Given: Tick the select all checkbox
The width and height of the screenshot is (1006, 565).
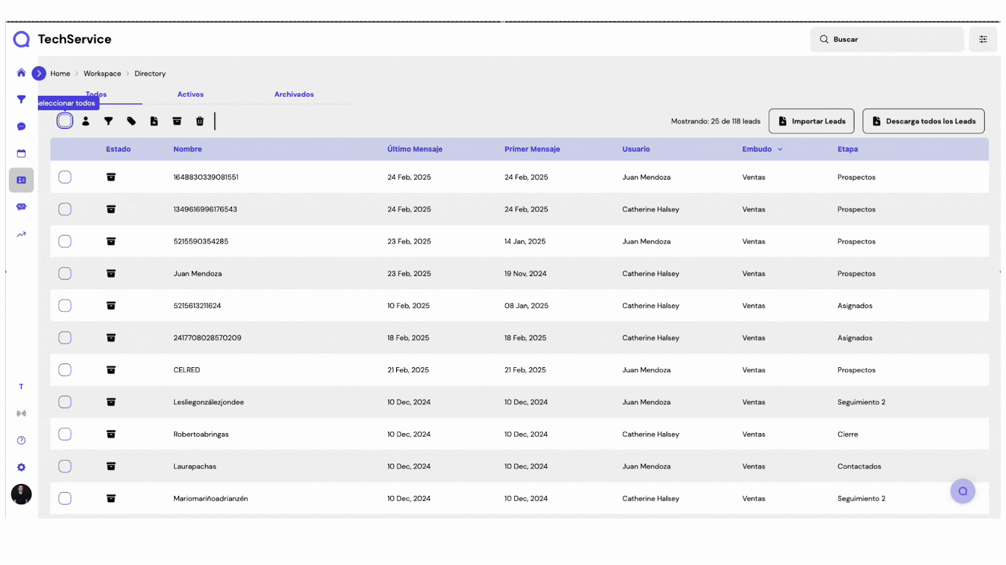Looking at the screenshot, I should pyautogui.click(x=65, y=121).
